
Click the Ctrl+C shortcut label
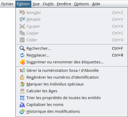(x=118, y=33)
